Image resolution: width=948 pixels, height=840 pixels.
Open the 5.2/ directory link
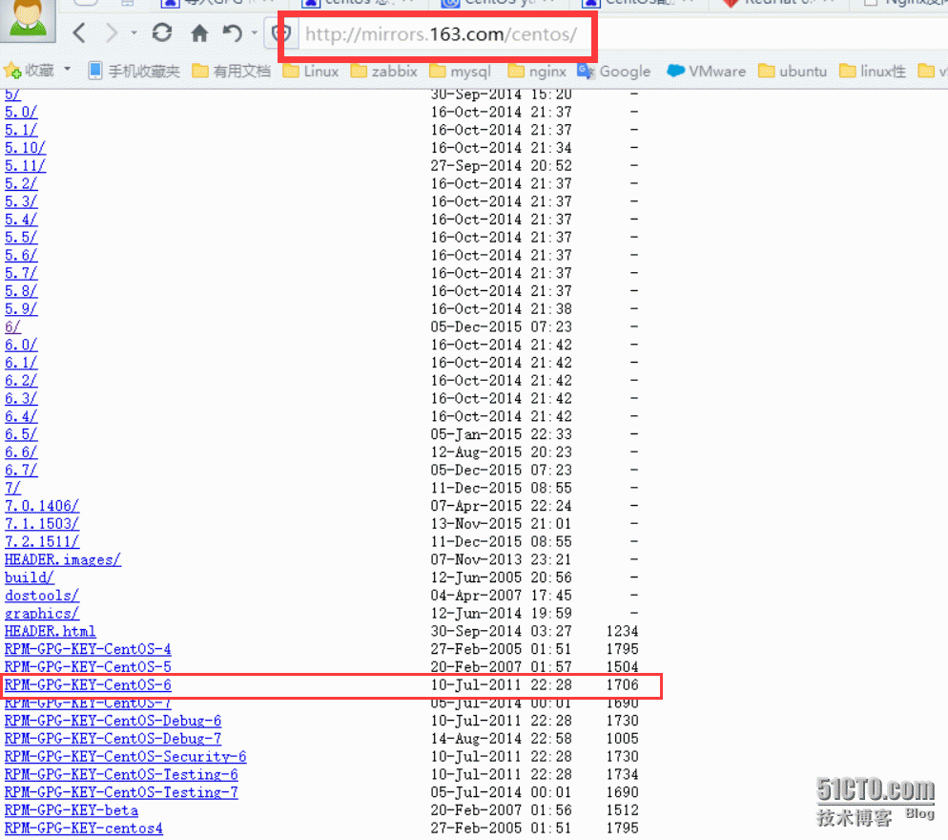coord(21,183)
